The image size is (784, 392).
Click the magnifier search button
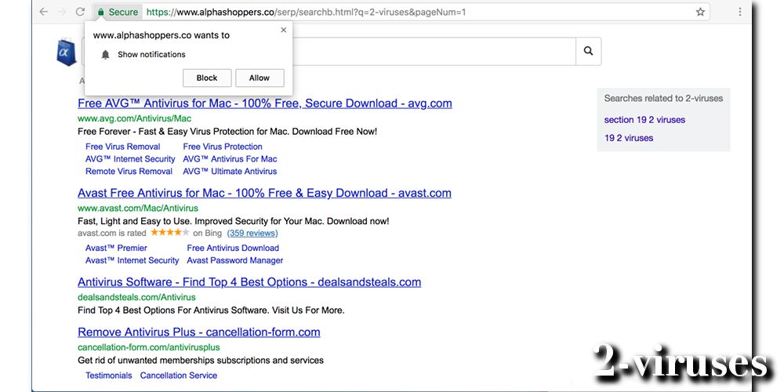pyautogui.click(x=589, y=51)
